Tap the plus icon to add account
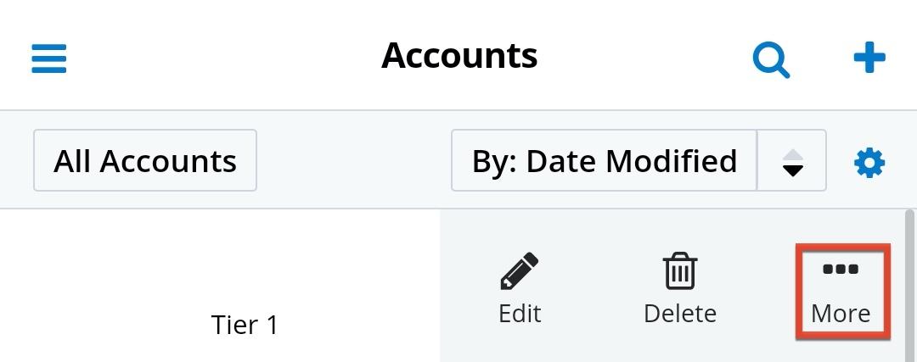Image resolution: width=917 pixels, height=362 pixels. pos(869,58)
